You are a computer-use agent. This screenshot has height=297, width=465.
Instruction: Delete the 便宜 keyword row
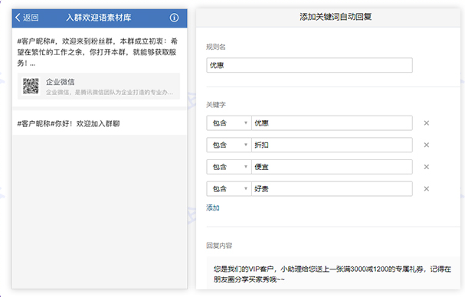tap(427, 167)
